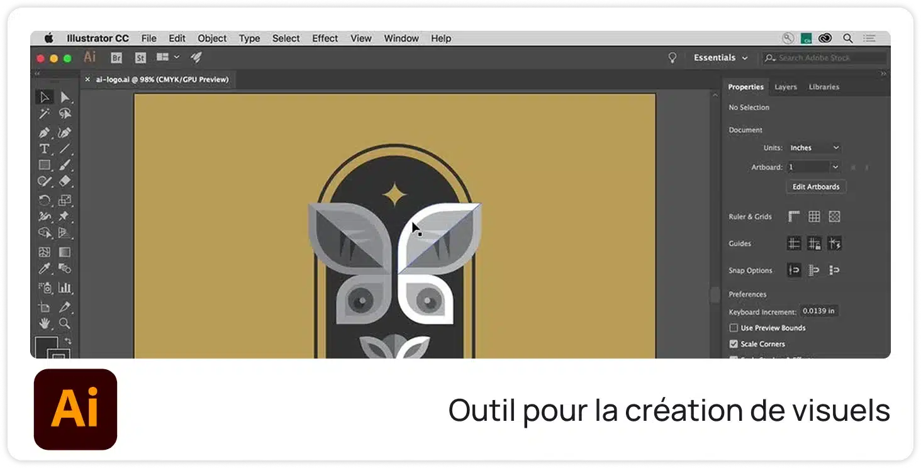Open the Window menu

tap(401, 38)
